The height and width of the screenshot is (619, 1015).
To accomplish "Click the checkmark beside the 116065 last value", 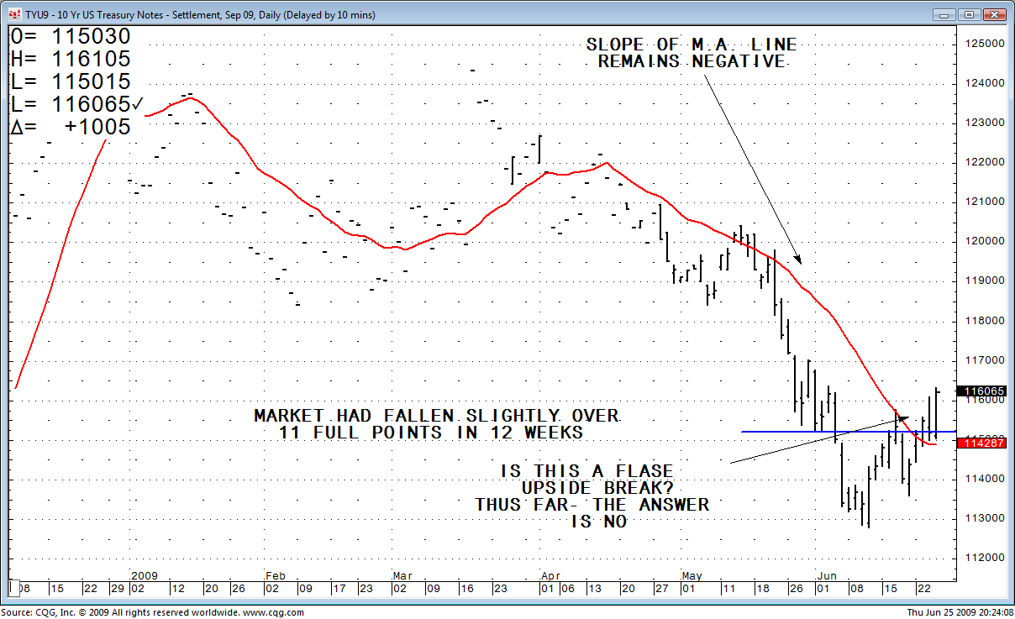I will [137, 104].
